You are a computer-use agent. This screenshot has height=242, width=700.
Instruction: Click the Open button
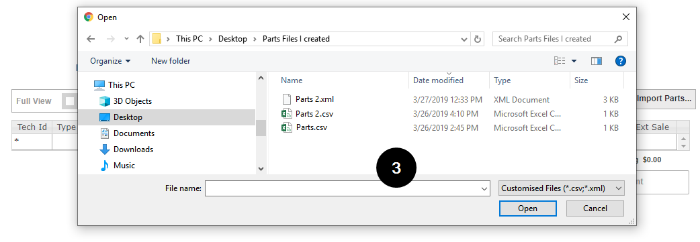[527, 208]
